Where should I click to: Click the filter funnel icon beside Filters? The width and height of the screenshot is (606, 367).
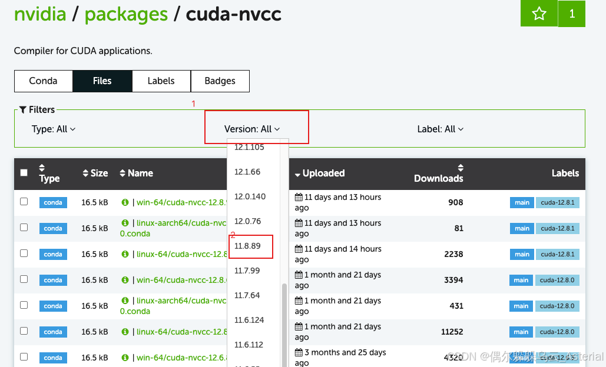click(23, 110)
